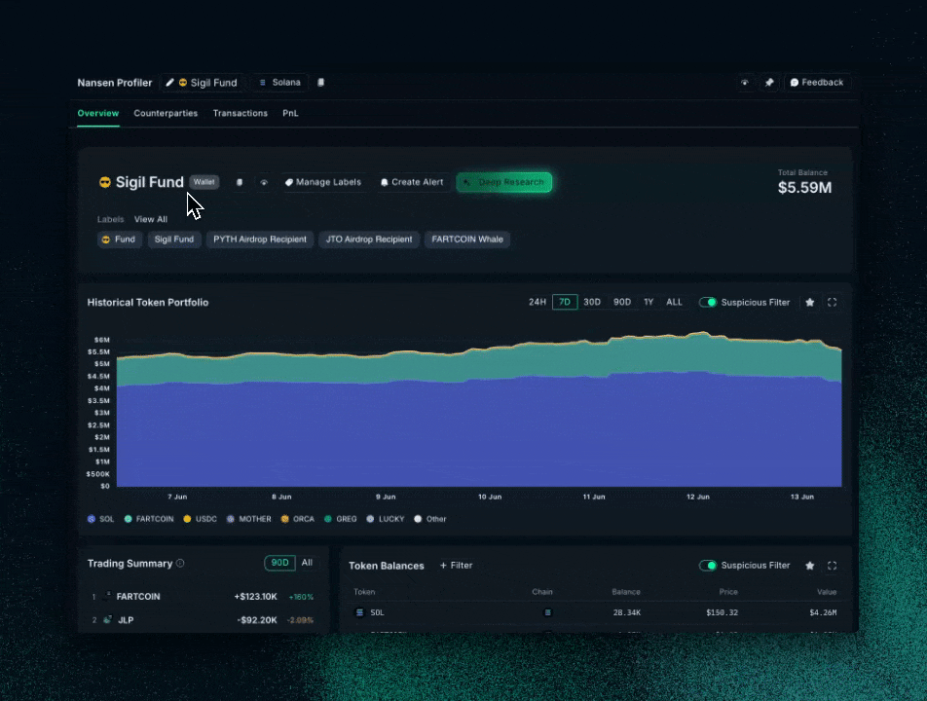Viewport: 927px width, 701px height.
Task: Switch to the Counterparties tab
Action: click(166, 114)
